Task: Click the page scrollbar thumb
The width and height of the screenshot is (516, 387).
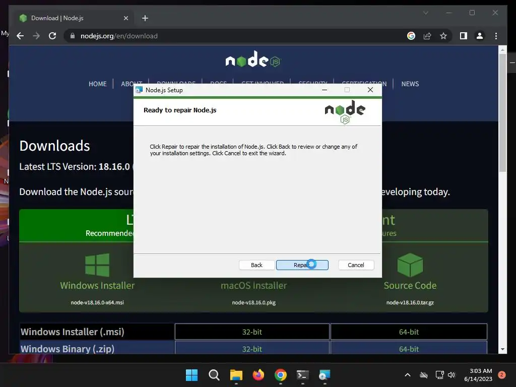Action: [502, 113]
